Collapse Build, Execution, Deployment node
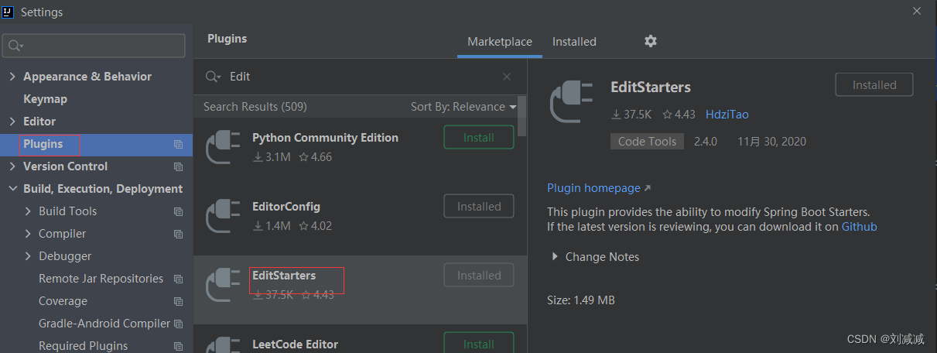The height and width of the screenshot is (353, 937). pyautogui.click(x=12, y=189)
